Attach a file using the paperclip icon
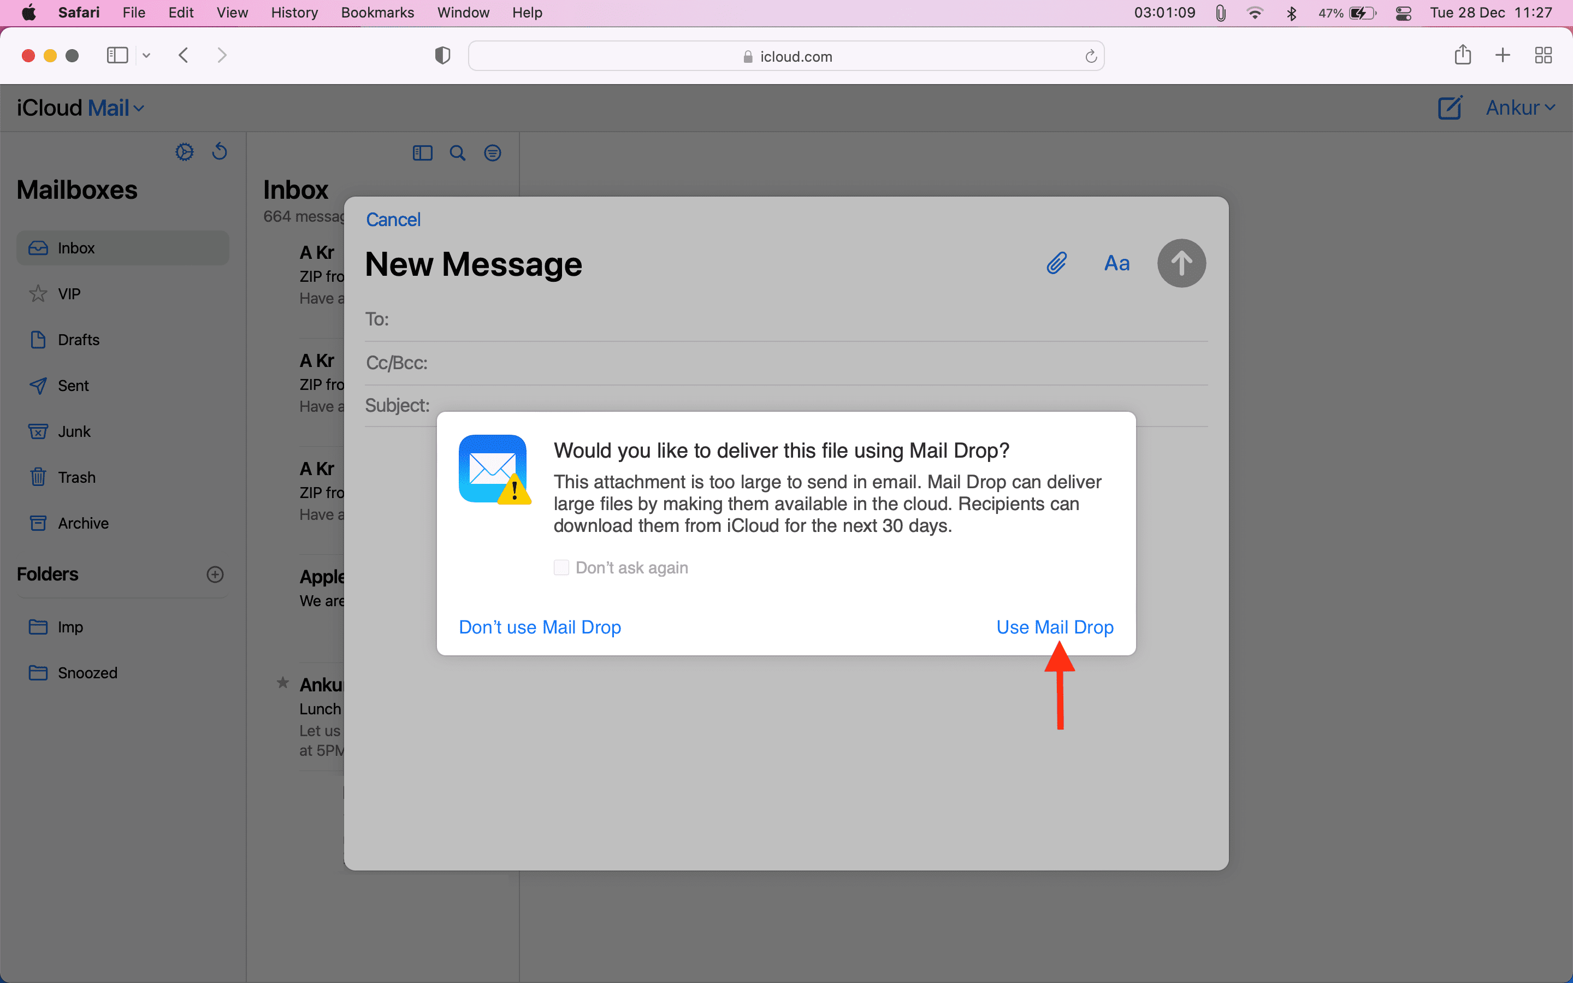 (x=1056, y=263)
